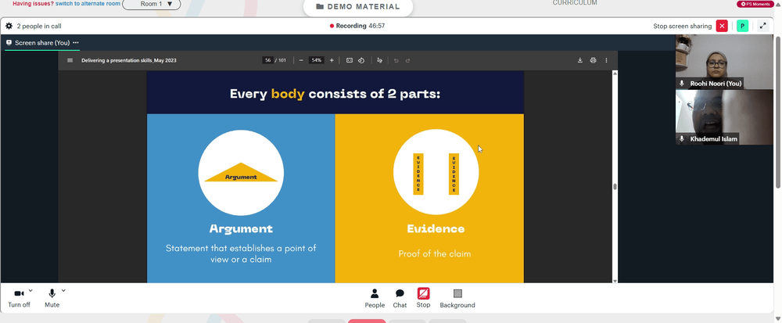Expand microphone options chevron
782x323 pixels.
click(63, 290)
